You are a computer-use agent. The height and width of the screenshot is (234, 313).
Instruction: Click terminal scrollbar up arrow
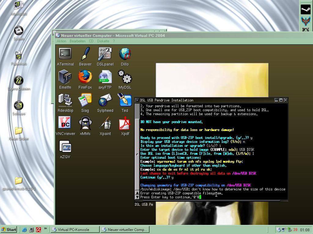pyautogui.click(x=137, y=193)
